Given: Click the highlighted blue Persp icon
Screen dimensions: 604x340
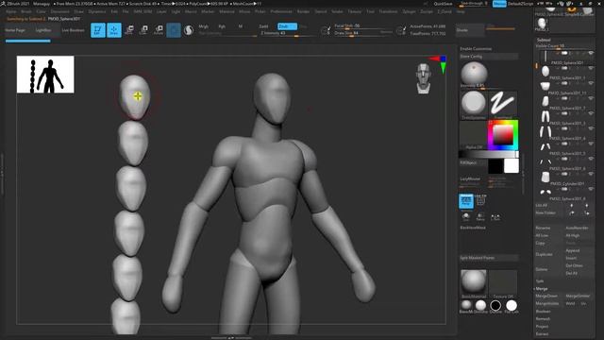Looking at the screenshot, I should [x=466, y=201].
